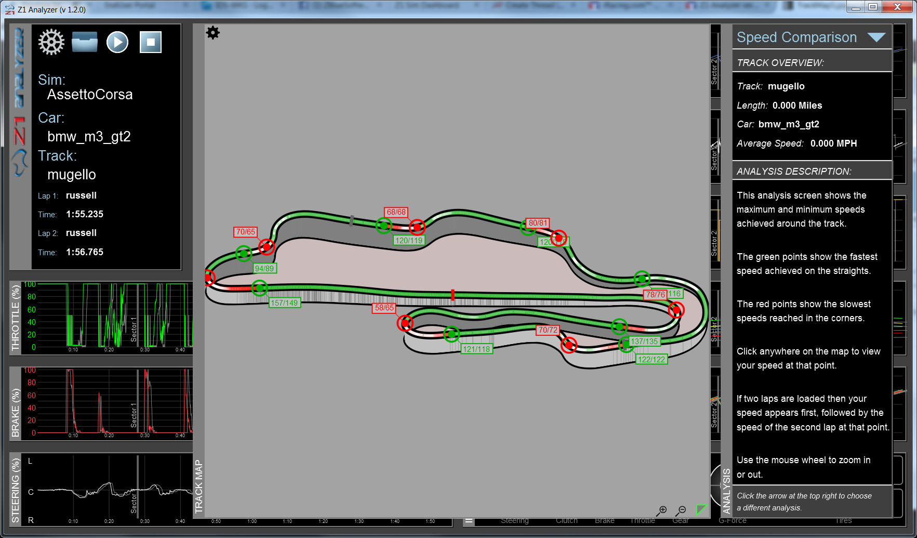Screen dimensions: 917x538
Task: Click the 70/72 minimum speed label
Action: (x=548, y=330)
